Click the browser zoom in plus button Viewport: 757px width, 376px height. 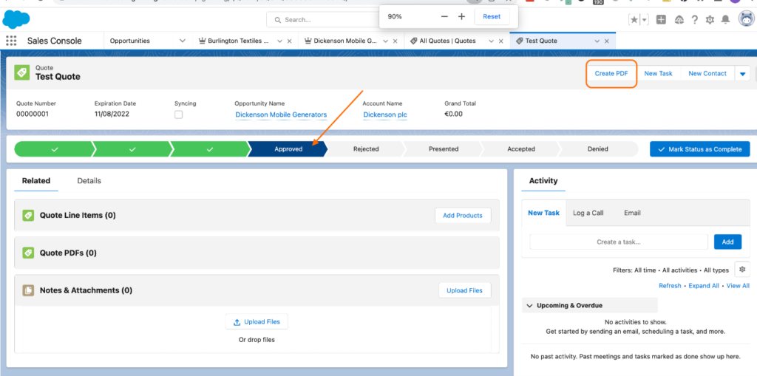tap(461, 16)
